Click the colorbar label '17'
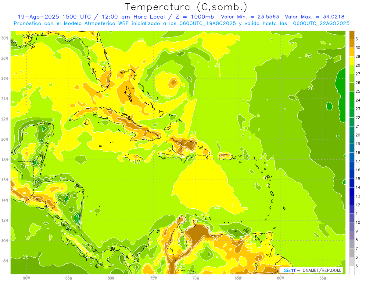Viewport: 366px width, 282px height. coord(358,161)
